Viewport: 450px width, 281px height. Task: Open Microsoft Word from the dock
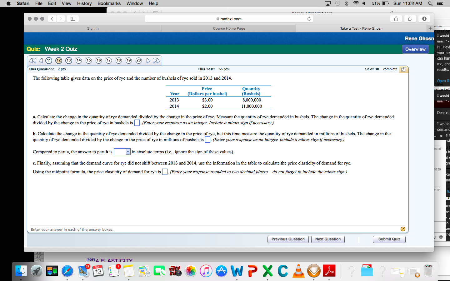237,271
